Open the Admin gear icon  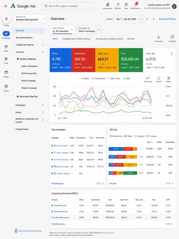tap(6, 86)
